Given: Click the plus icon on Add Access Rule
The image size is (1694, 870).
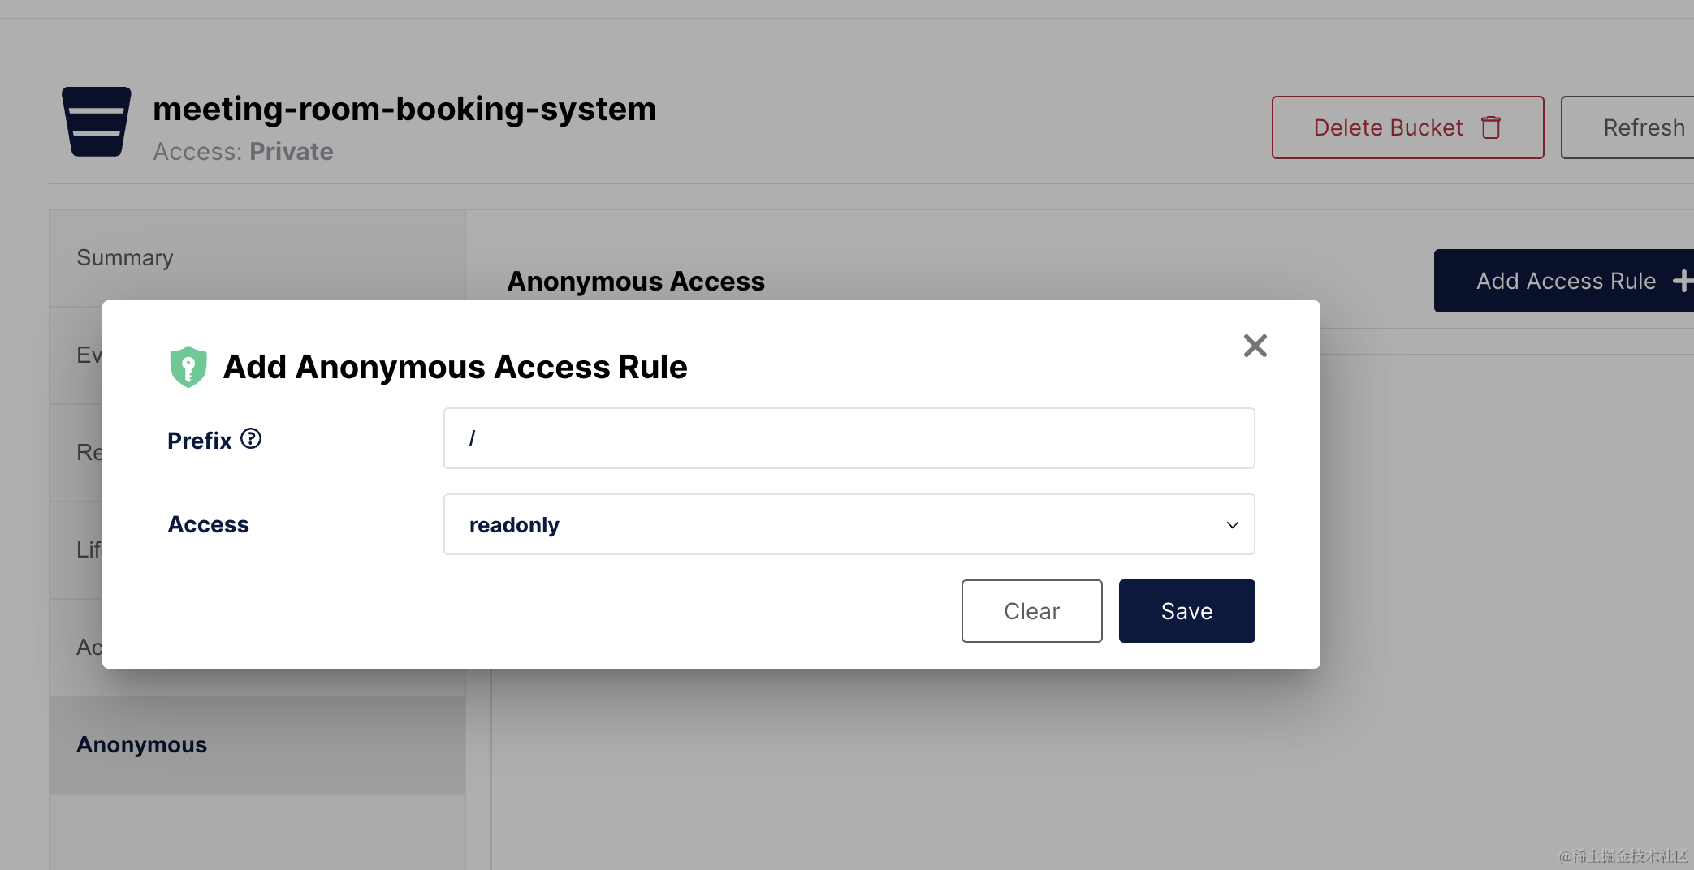Looking at the screenshot, I should (1682, 281).
